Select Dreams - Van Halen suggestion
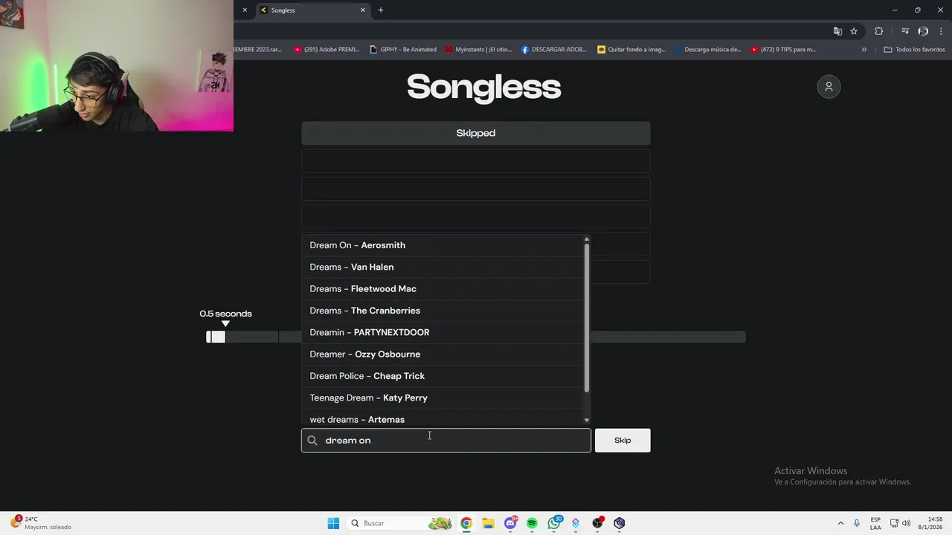 click(443, 267)
